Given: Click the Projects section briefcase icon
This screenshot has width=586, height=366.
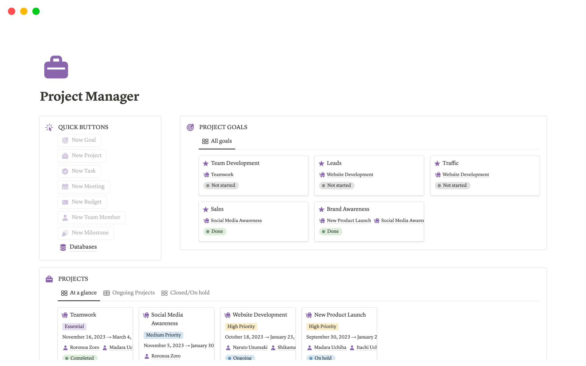Looking at the screenshot, I should (49, 279).
